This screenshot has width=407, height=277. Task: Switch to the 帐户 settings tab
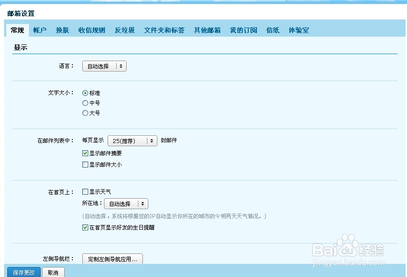40,30
